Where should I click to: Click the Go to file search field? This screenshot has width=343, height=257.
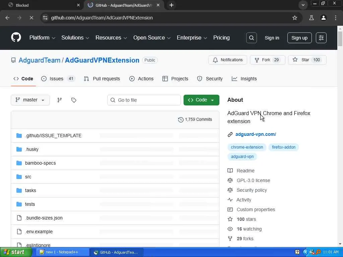click(144, 100)
